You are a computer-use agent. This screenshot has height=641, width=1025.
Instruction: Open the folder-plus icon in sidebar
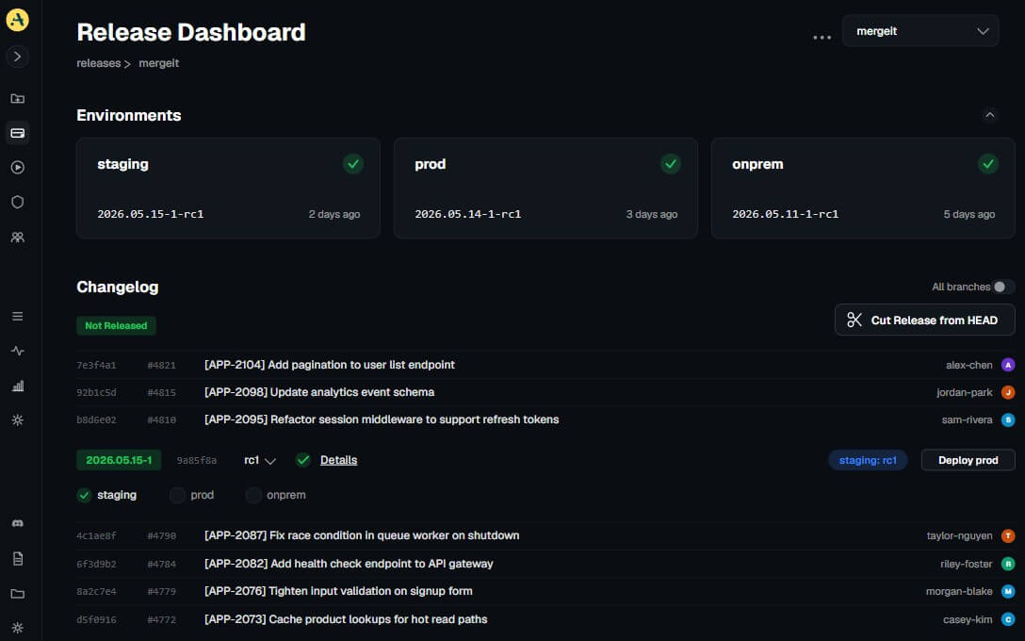pyautogui.click(x=18, y=99)
